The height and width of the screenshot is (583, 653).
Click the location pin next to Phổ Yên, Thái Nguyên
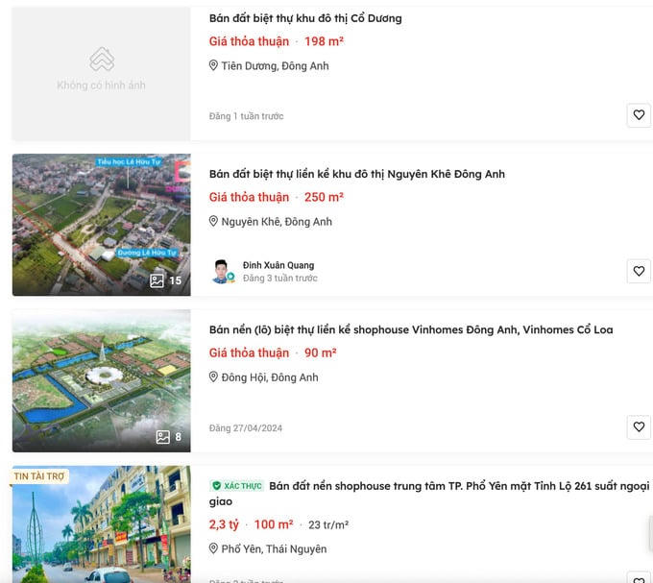click(214, 549)
